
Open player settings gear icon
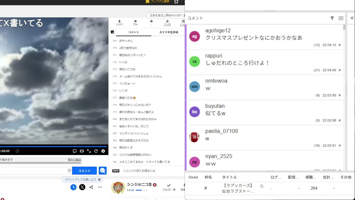tap(103, 151)
